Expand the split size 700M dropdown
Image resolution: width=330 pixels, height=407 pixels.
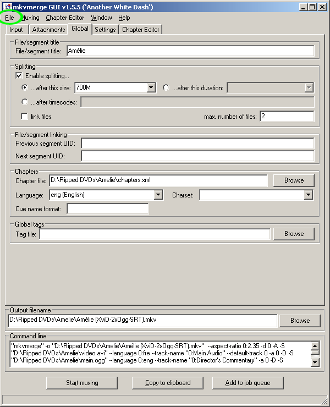(x=151, y=87)
